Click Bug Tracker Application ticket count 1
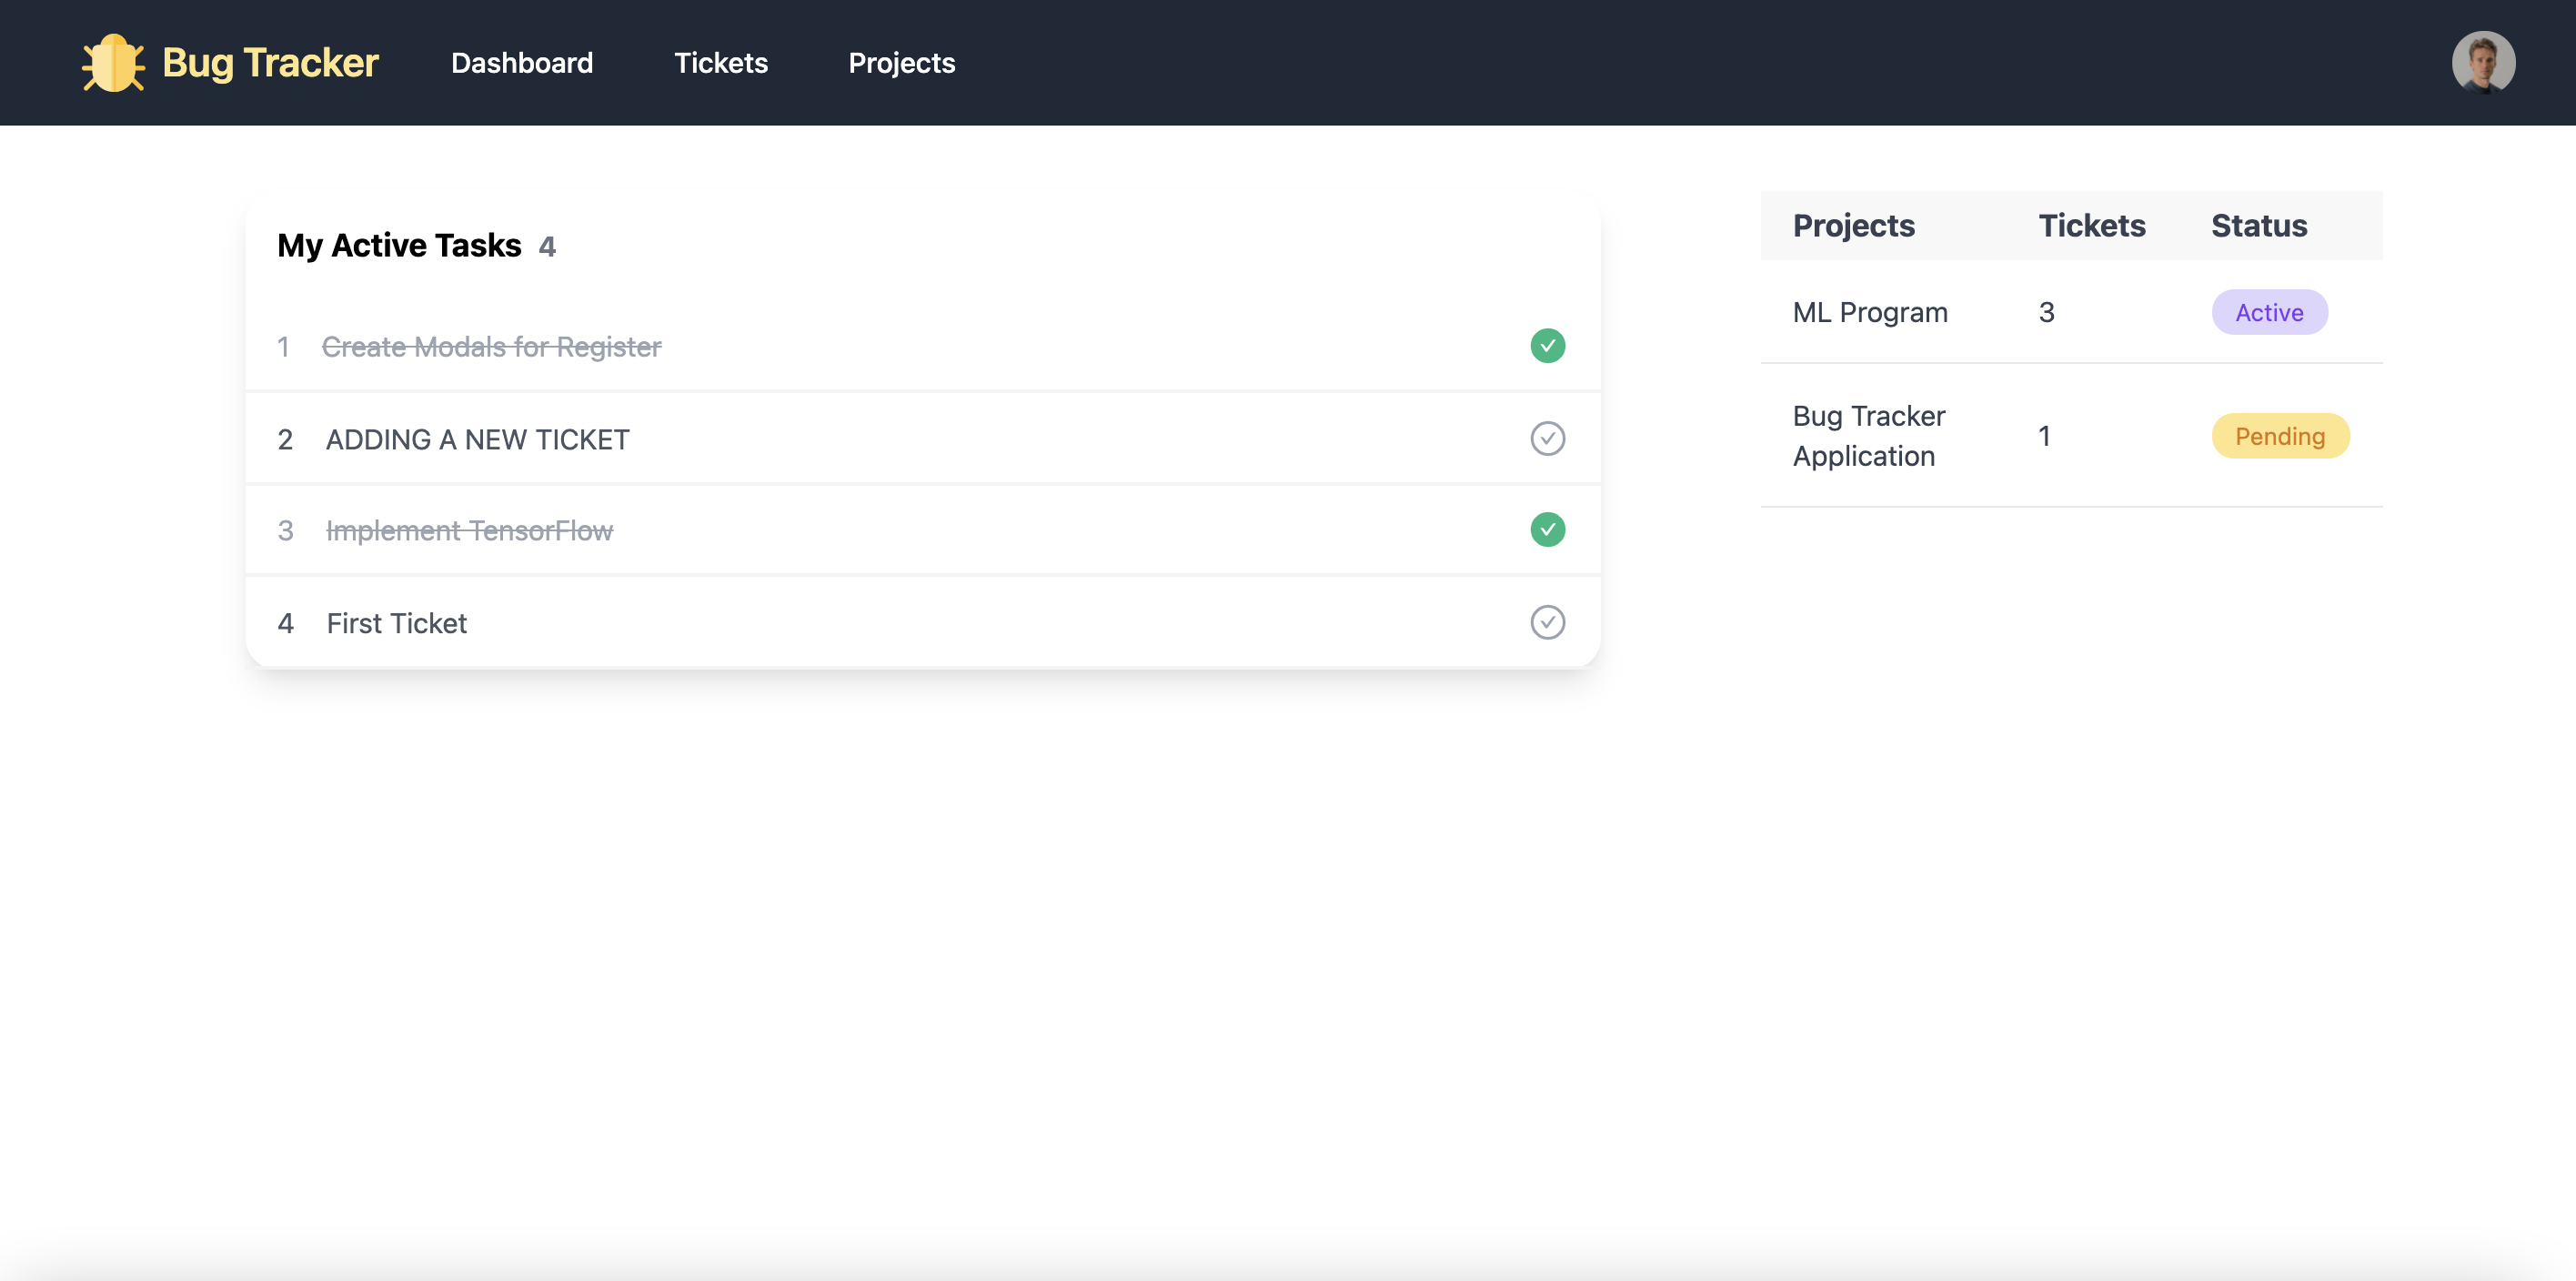This screenshot has width=2576, height=1281. click(x=2044, y=437)
